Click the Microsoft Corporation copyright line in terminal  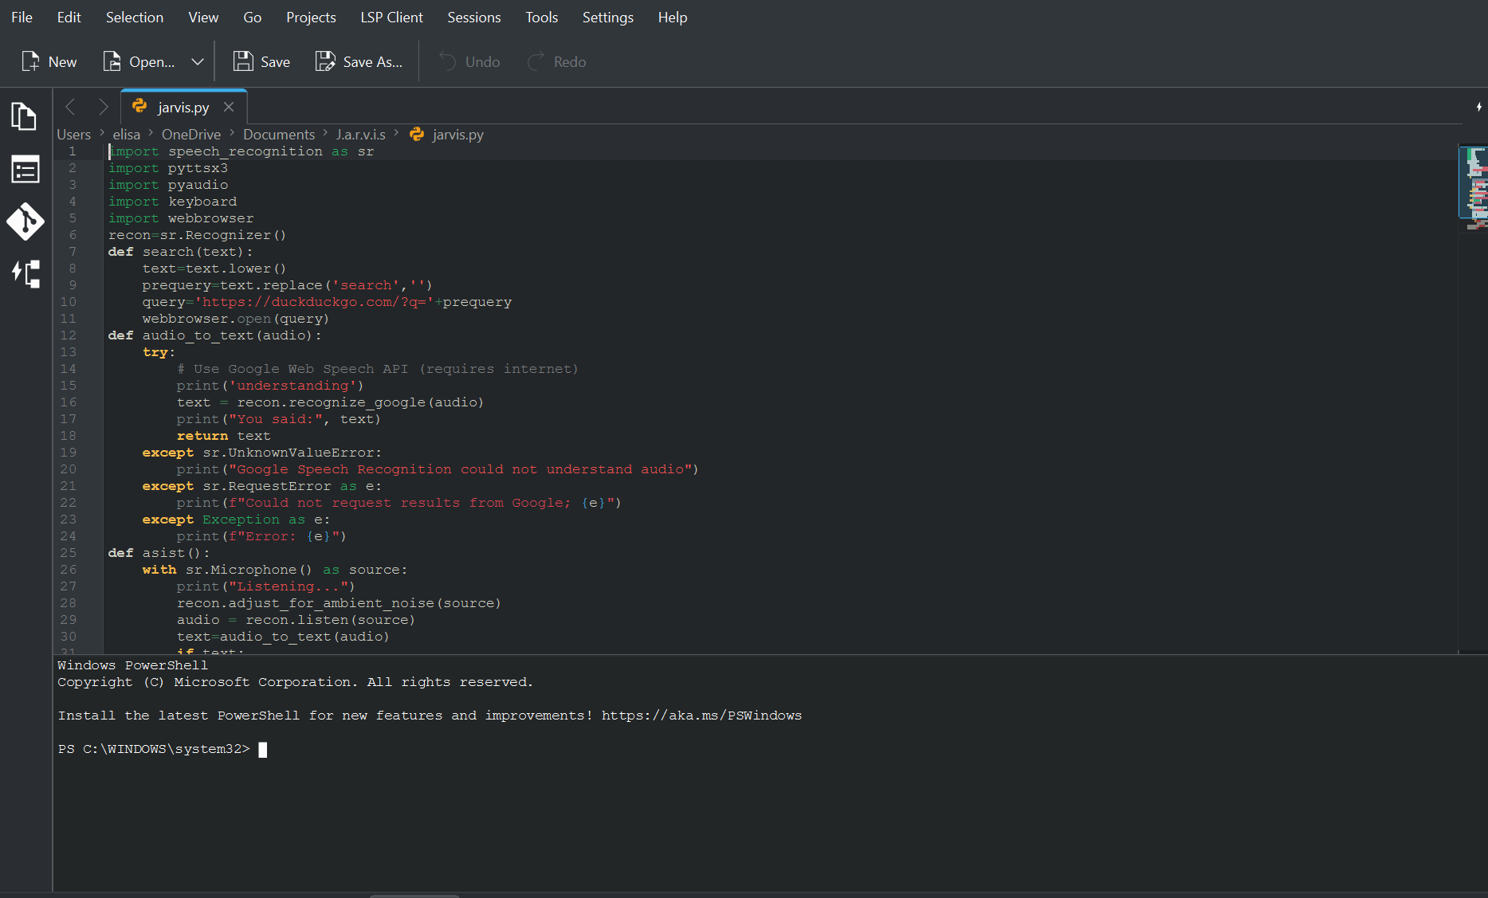(295, 682)
